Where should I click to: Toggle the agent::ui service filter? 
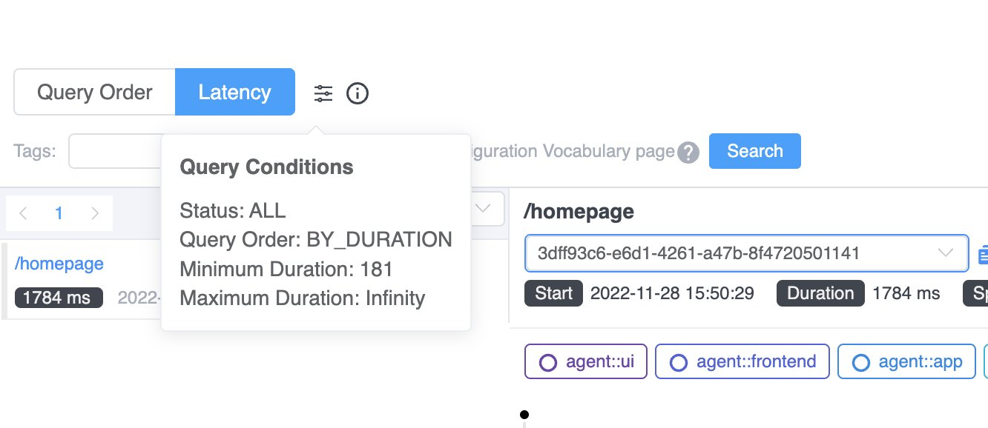pos(585,362)
